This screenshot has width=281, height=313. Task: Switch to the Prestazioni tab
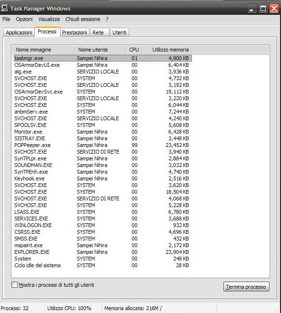click(74, 32)
